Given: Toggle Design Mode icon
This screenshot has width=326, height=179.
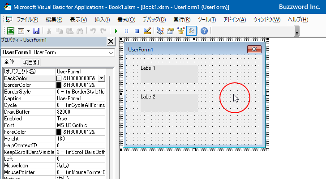Looking at the screenshot, I should point(147,31).
